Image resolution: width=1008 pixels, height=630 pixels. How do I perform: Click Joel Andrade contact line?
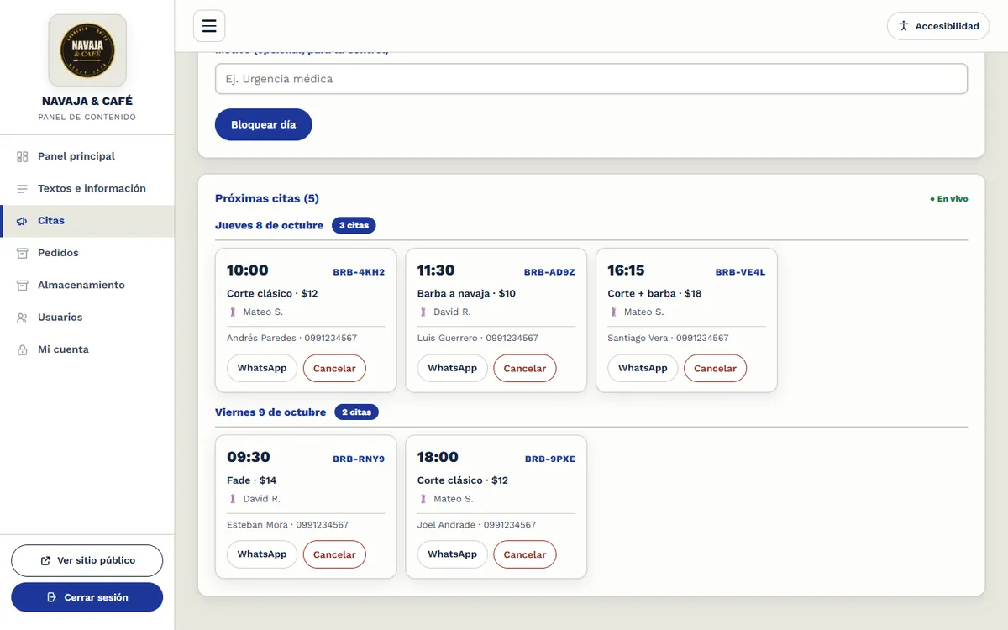476,525
